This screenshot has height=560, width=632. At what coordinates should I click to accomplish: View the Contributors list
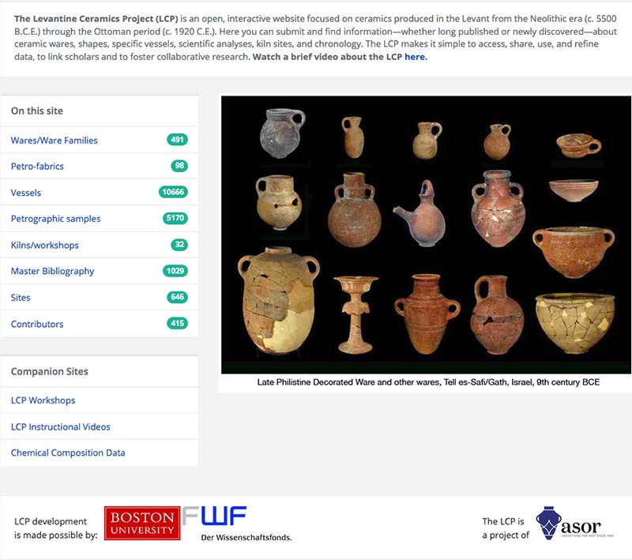37,324
